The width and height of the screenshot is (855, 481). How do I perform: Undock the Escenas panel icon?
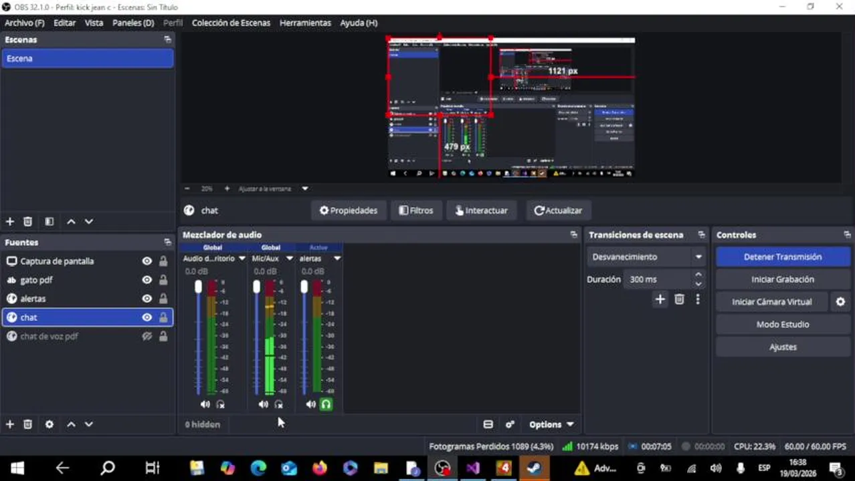[x=167, y=39]
